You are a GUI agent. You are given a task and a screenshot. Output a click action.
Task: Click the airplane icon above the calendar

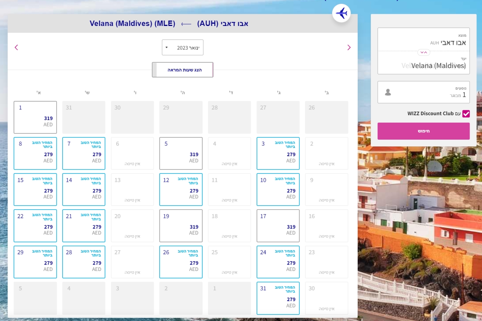click(342, 13)
